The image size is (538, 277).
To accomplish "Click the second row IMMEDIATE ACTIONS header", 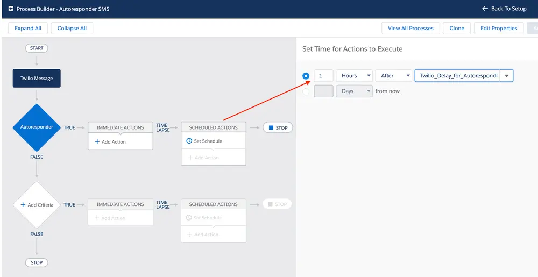I will point(121,204).
